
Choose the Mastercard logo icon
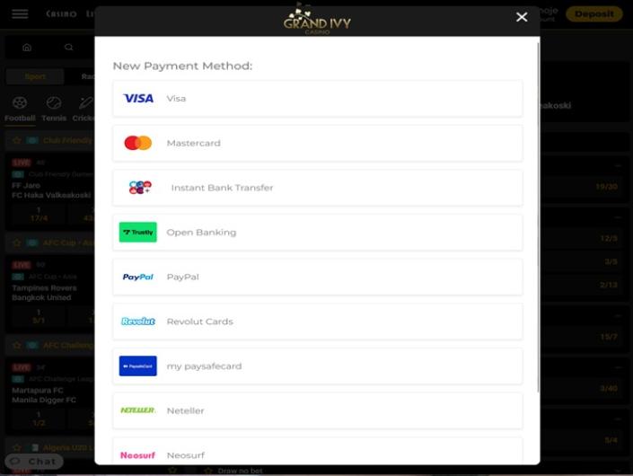138,143
